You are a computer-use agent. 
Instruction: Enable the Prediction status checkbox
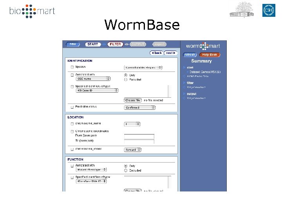[x=72, y=107]
